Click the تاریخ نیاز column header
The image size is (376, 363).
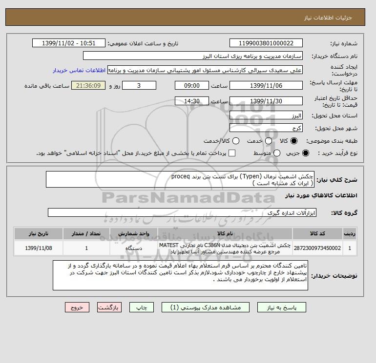point(39,233)
